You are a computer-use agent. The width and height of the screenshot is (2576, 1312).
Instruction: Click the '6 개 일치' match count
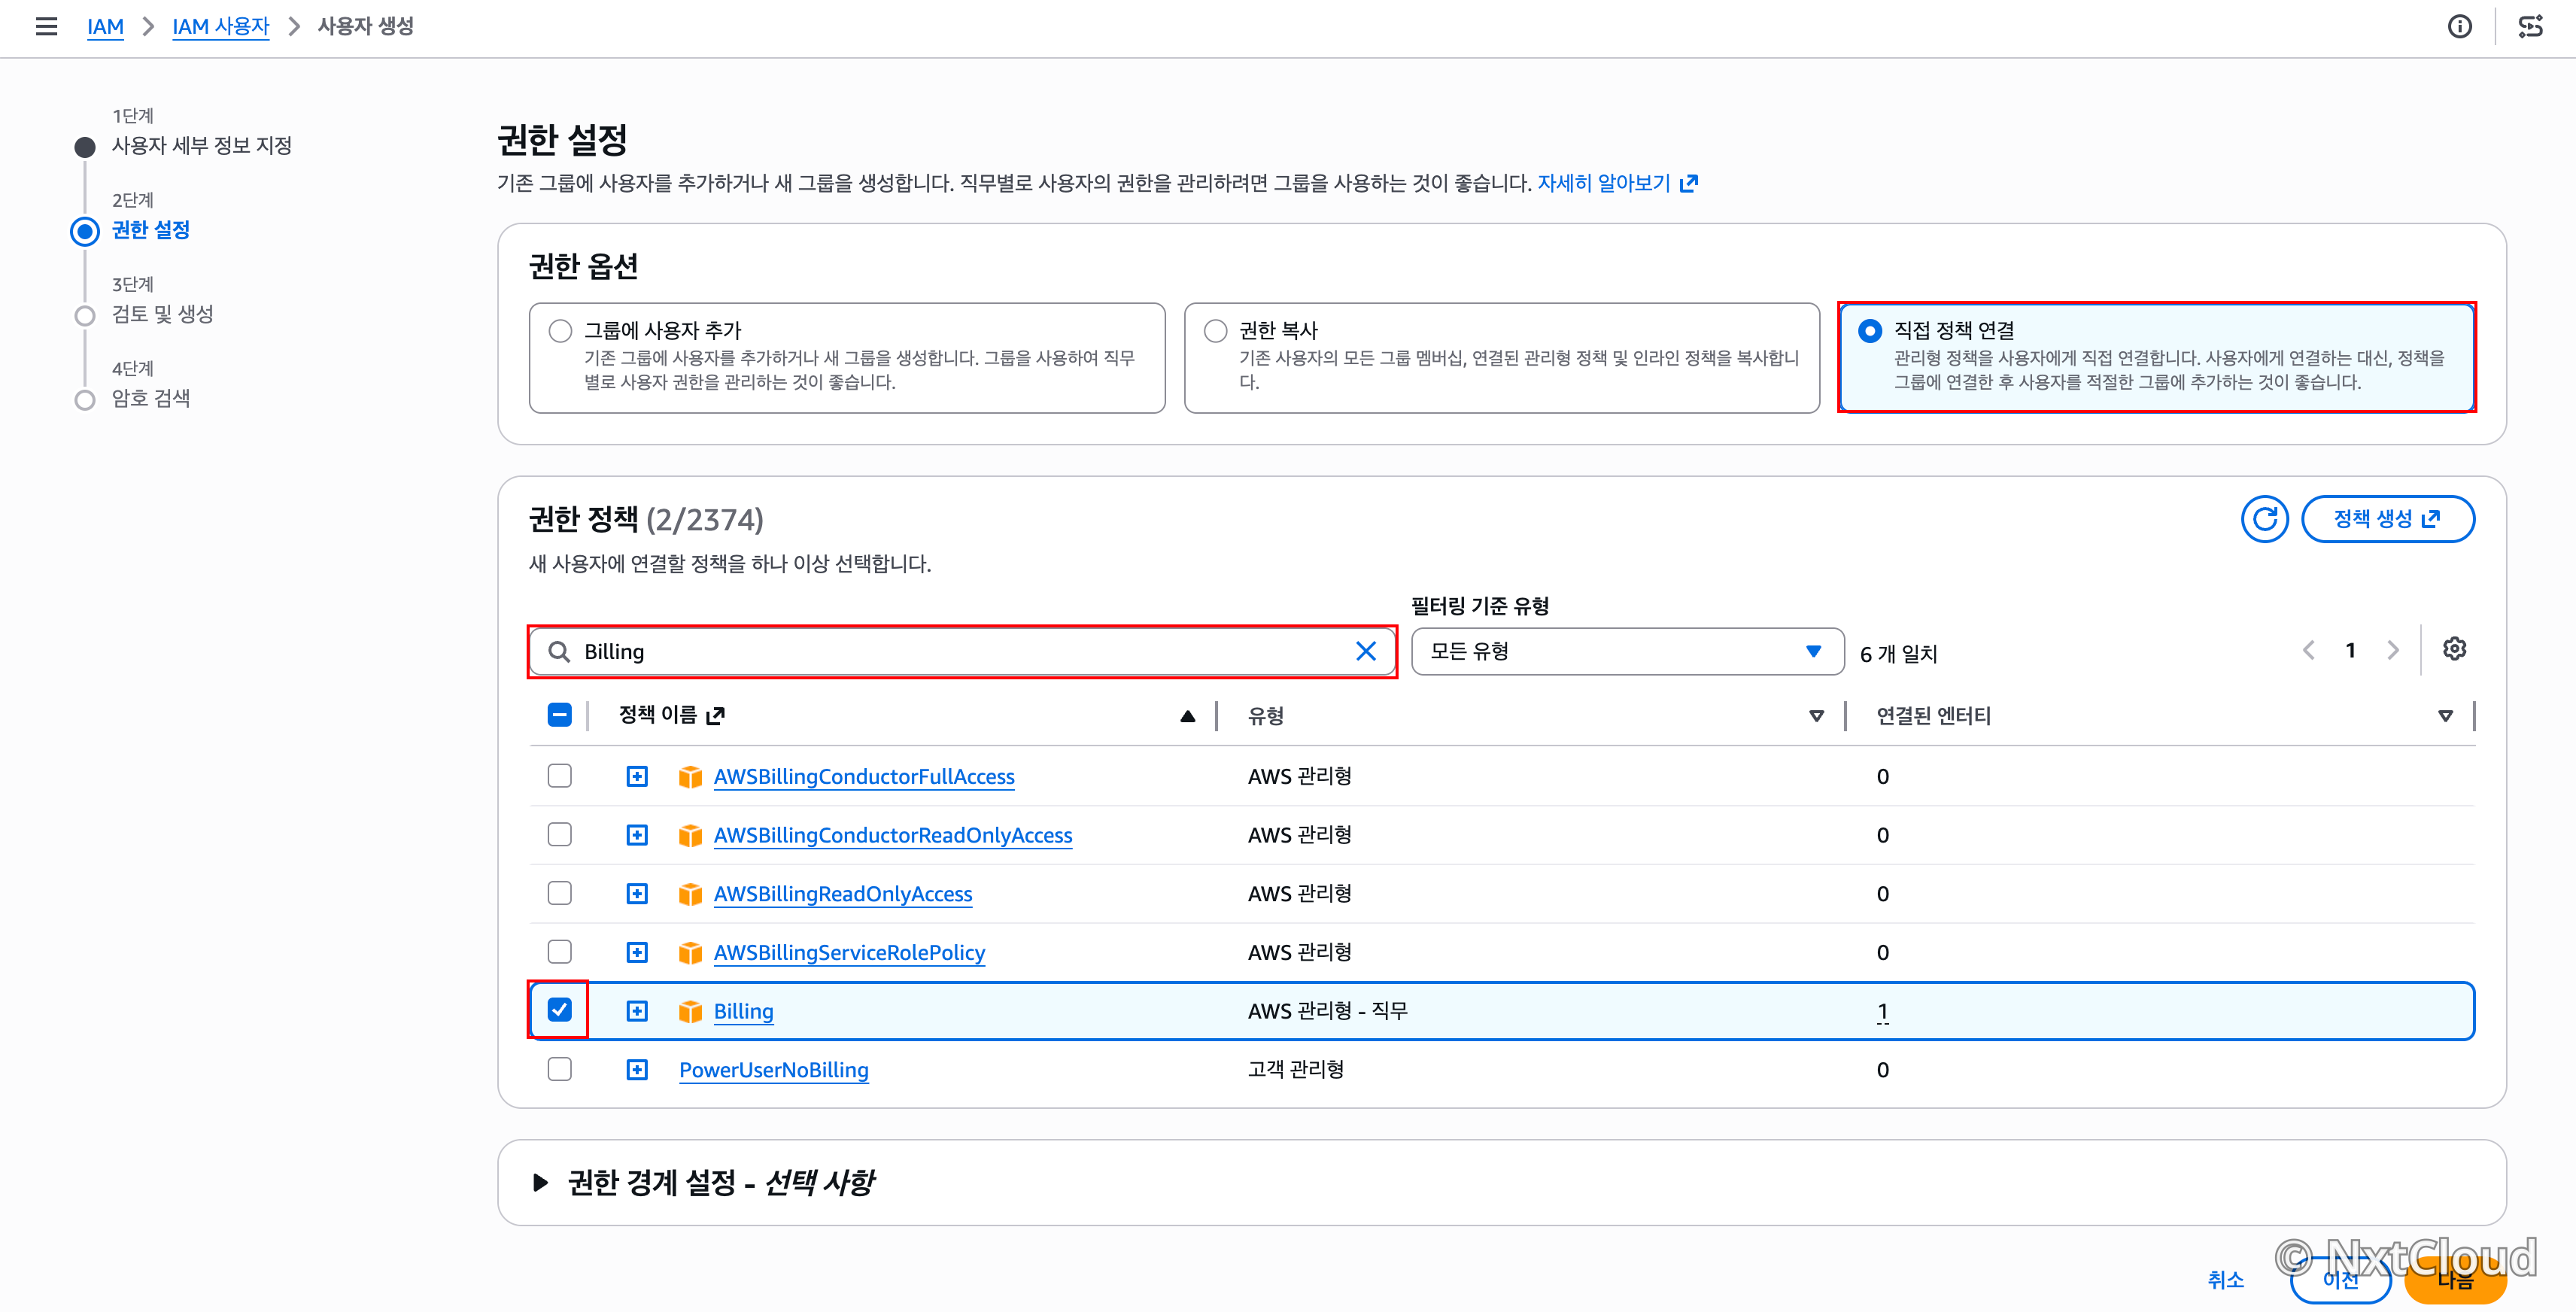pos(1898,654)
